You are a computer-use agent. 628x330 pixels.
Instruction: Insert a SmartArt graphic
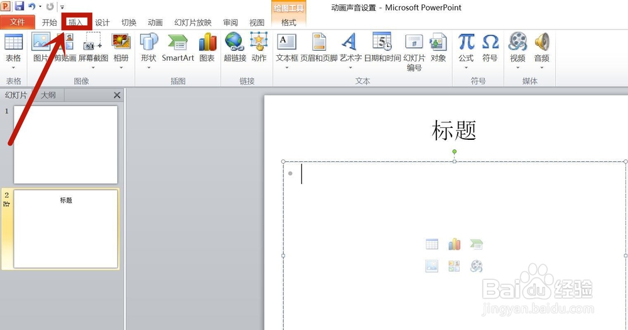[178, 48]
